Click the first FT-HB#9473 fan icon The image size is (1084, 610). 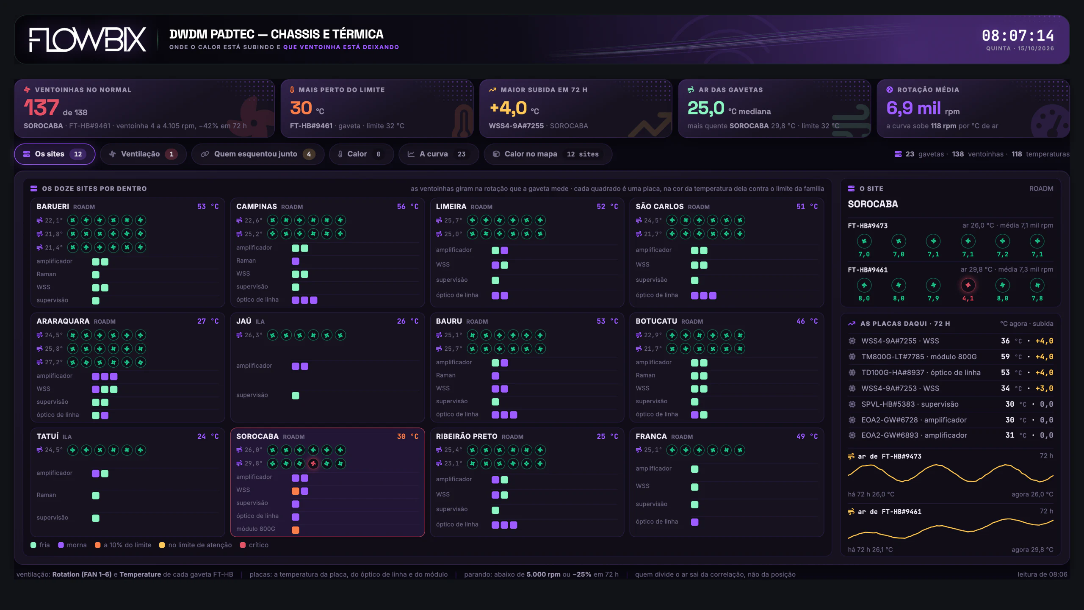[x=864, y=241]
